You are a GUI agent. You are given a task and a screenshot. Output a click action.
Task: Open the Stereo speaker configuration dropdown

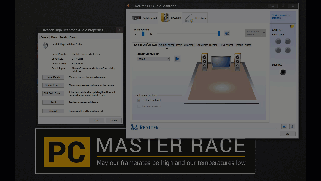153,59
